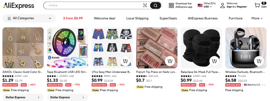This screenshot has height=101, width=270.
Task: Click the 3 from $0.99 link
Action: [73, 18]
